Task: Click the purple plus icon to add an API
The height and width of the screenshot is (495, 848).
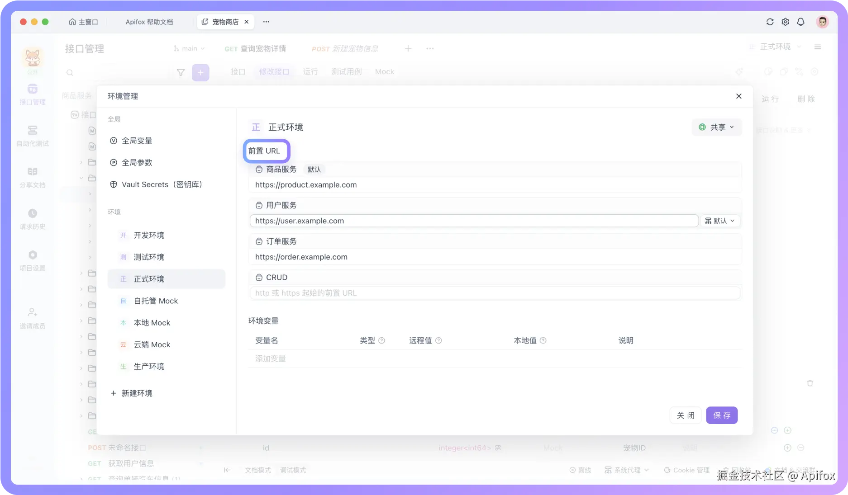Action: (200, 72)
